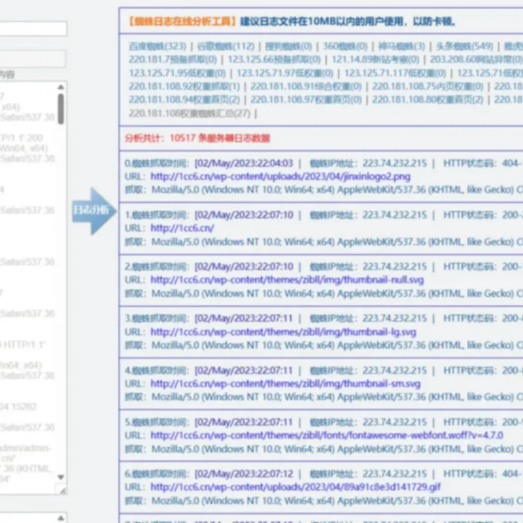Open the thumbnail-null.svg URL link
523x523 pixels.
[287, 280]
